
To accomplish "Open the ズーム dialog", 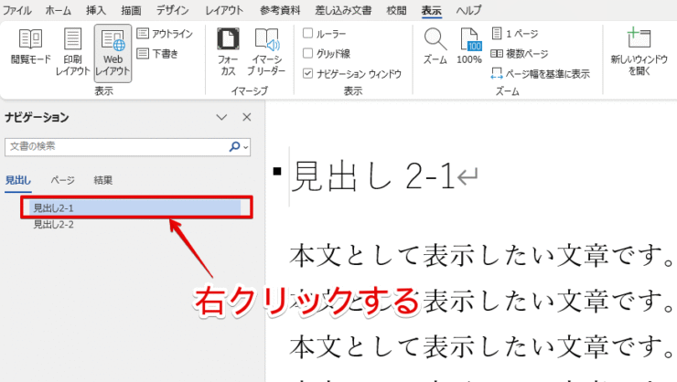I will click(x=435, y=47).
